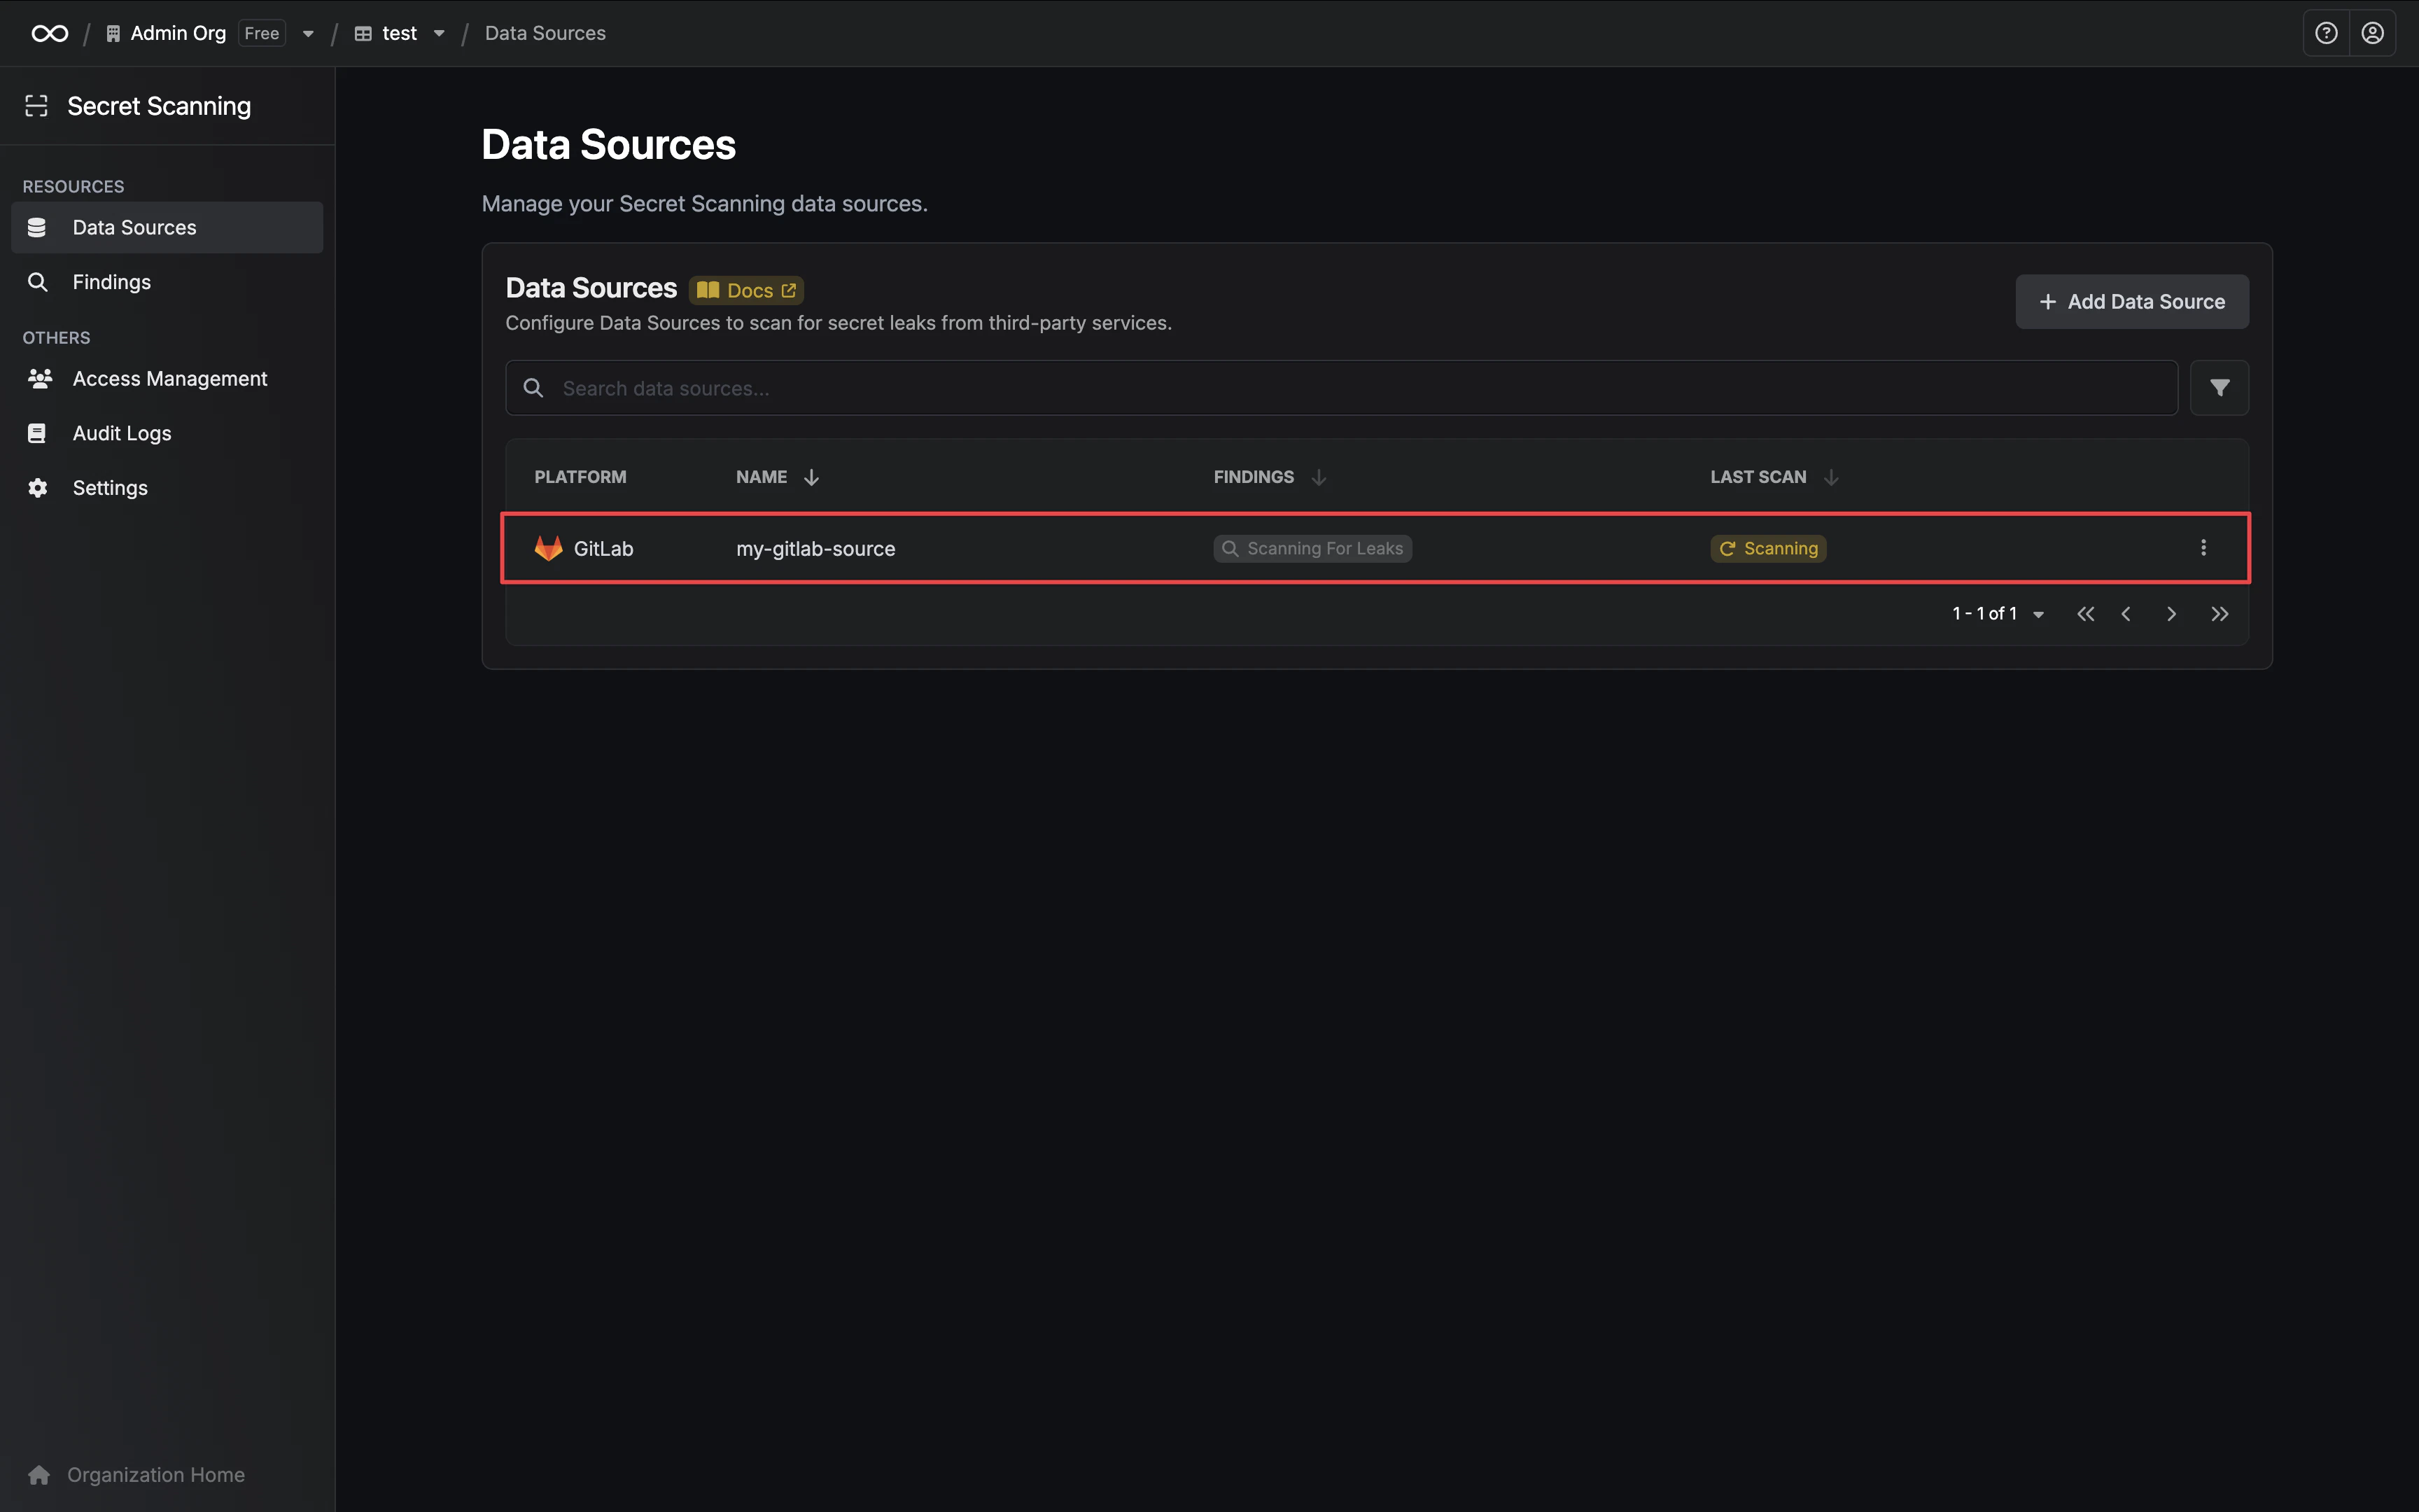The height and width of the screenshot is (1512, 2419).
Task: Open Data Sources in the sidebar
Action: pos(167,228)
